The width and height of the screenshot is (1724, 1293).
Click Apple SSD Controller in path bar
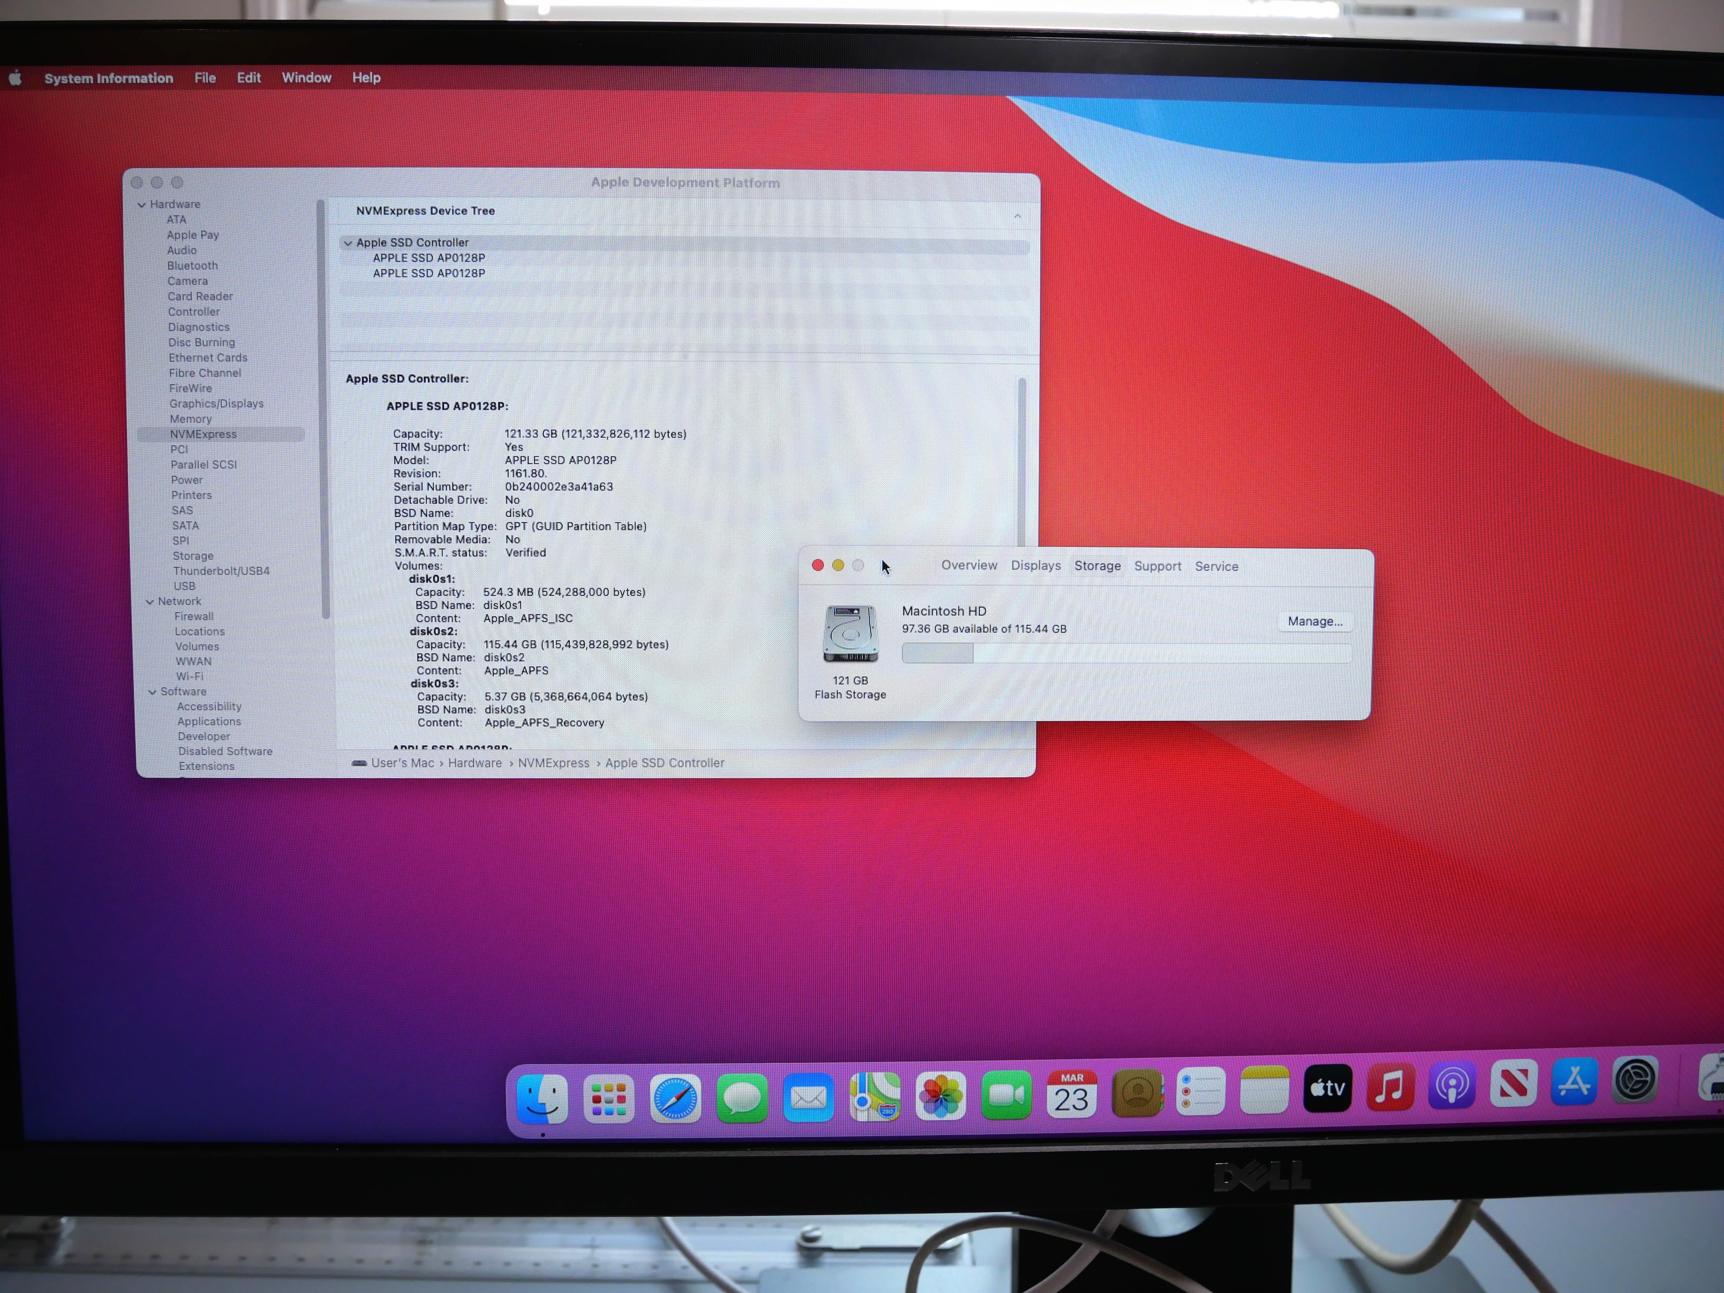665,763
